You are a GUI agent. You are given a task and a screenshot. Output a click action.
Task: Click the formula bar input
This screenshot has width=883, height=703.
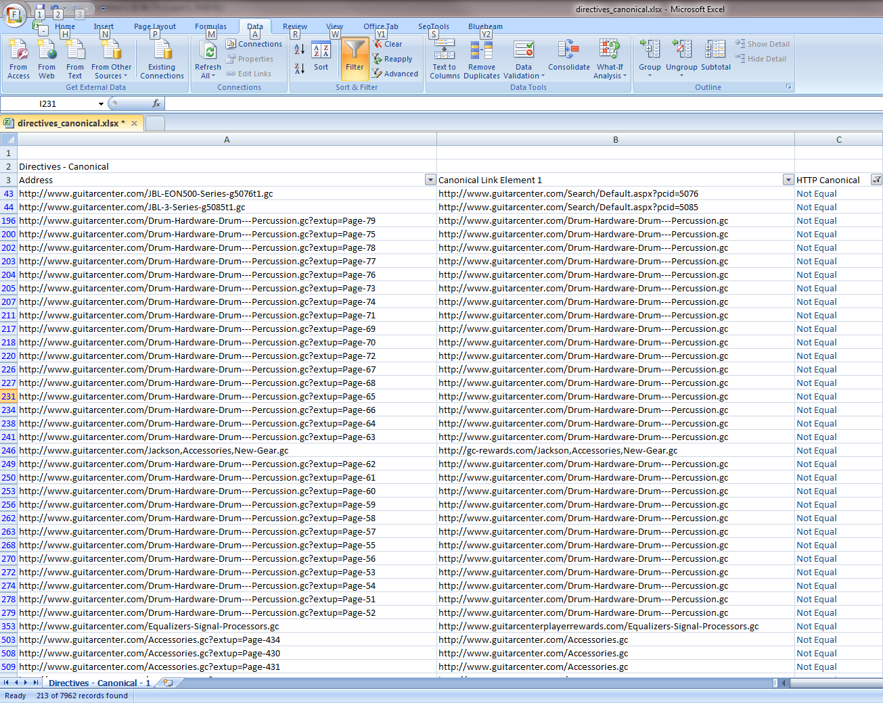pyautogui.click(x=523, y=103)
